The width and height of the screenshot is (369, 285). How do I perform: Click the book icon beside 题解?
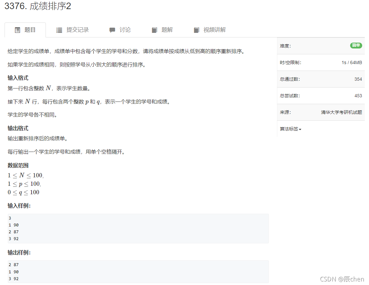[x=154, y=30]
